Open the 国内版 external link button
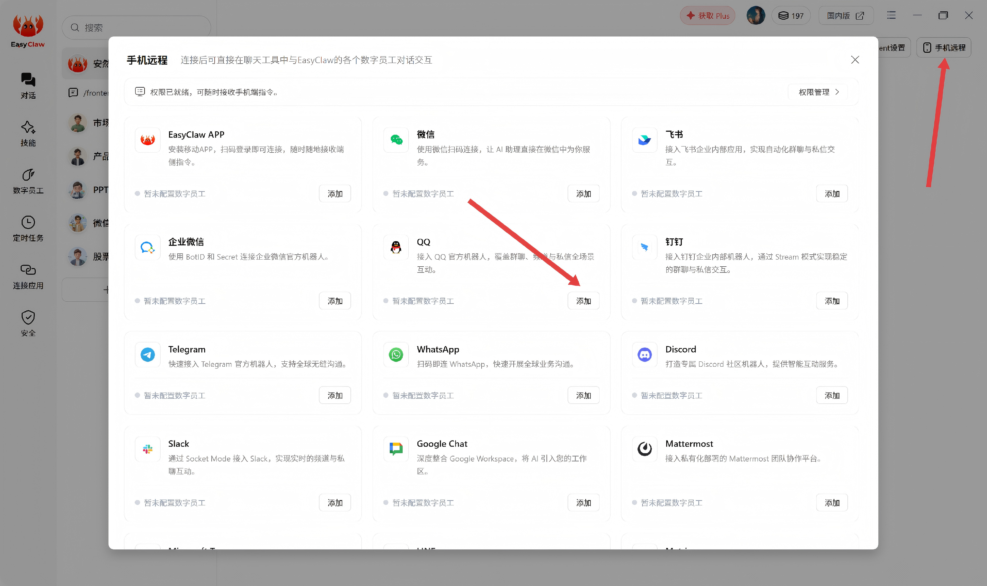The width and height of the screenshot is (987, 586). point(846,16)
